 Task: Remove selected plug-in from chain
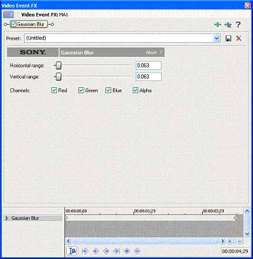[x=228, y=25]
